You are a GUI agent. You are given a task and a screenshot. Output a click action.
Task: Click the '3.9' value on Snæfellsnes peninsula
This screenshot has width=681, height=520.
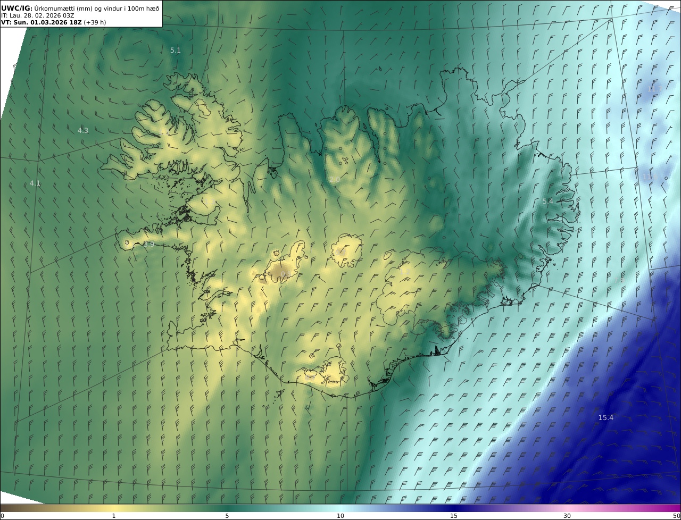[149, 245]
